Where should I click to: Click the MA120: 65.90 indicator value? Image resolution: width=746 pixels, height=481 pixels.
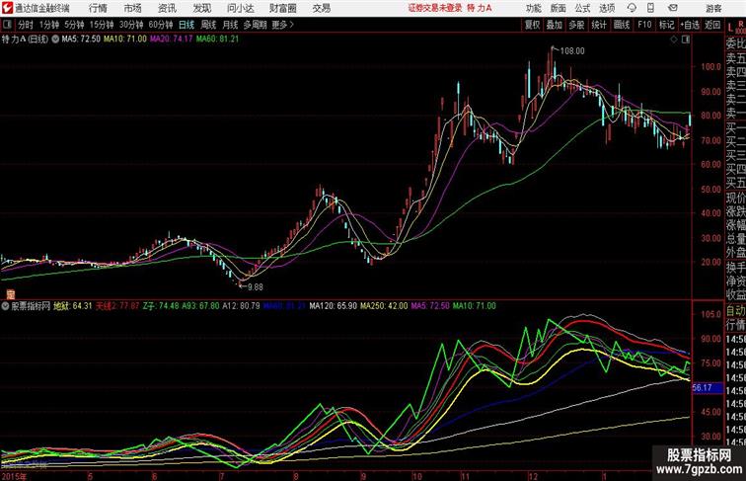click(x=334, y=306)
